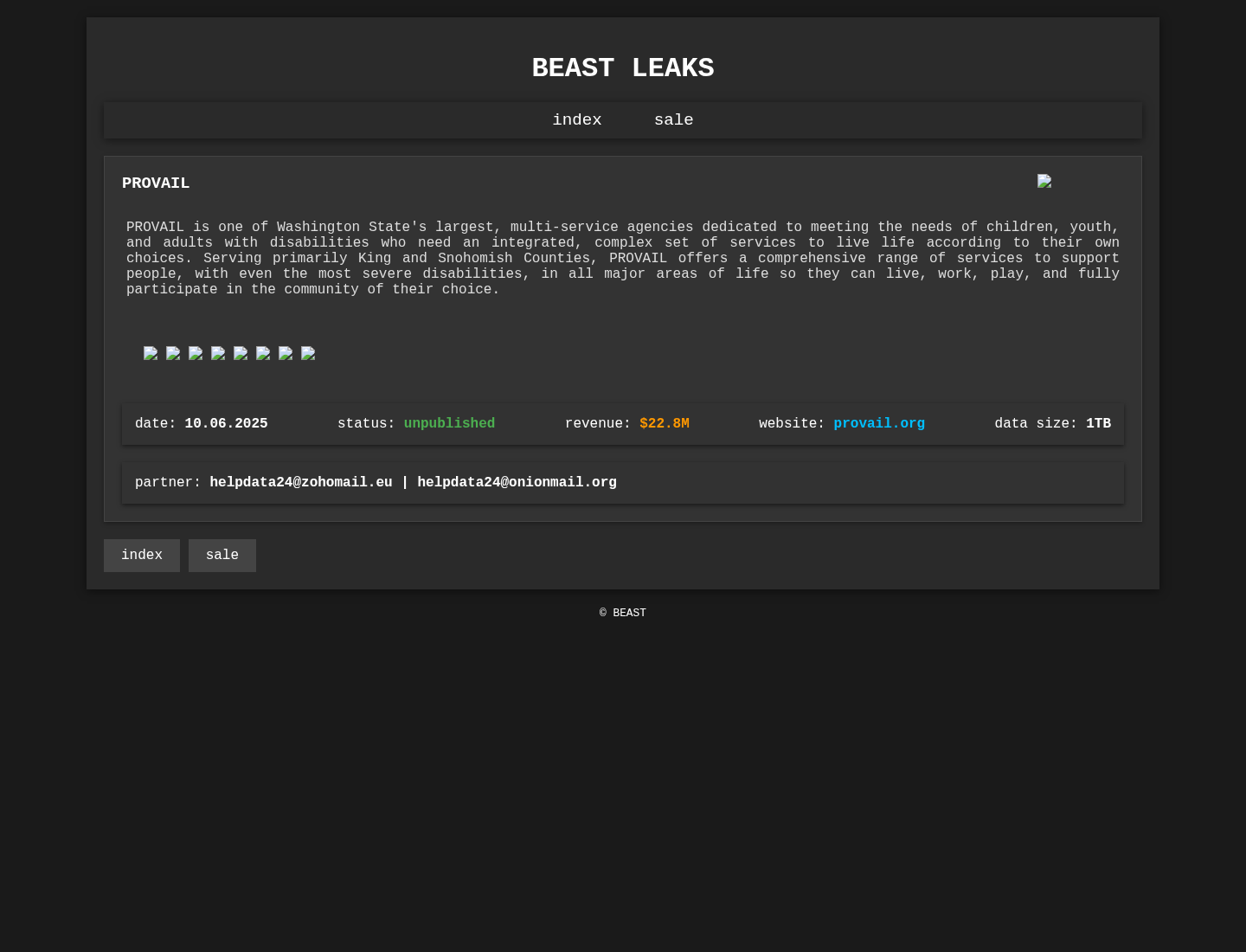Open the first broken image thumbnail

pos(151,353)
